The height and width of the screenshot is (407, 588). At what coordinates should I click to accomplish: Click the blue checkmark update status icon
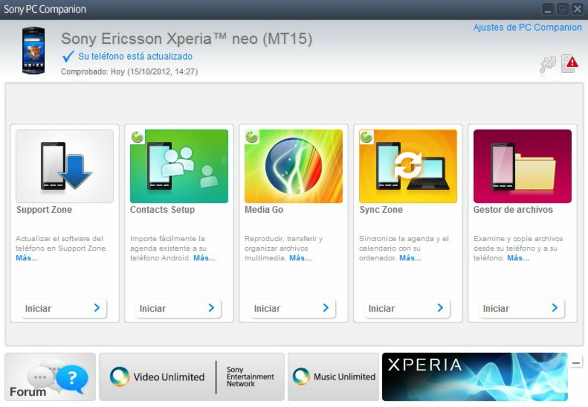[68, 56]
